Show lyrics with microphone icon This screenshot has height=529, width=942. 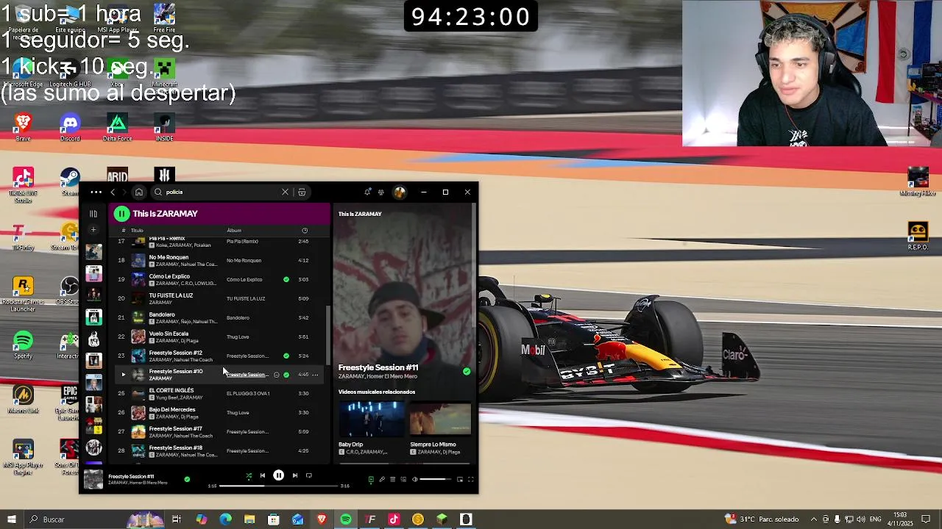382,480
